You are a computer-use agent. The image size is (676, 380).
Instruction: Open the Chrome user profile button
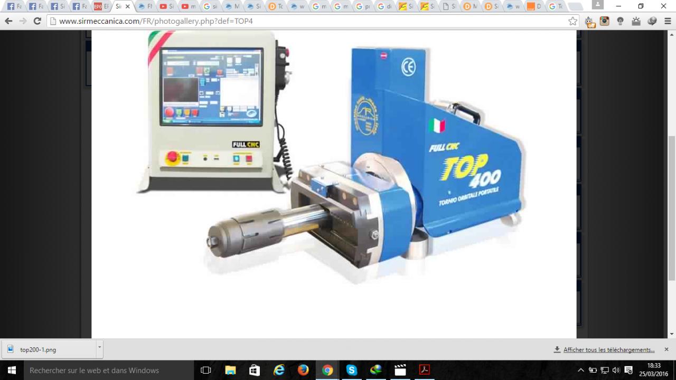[x=597, y=5]
